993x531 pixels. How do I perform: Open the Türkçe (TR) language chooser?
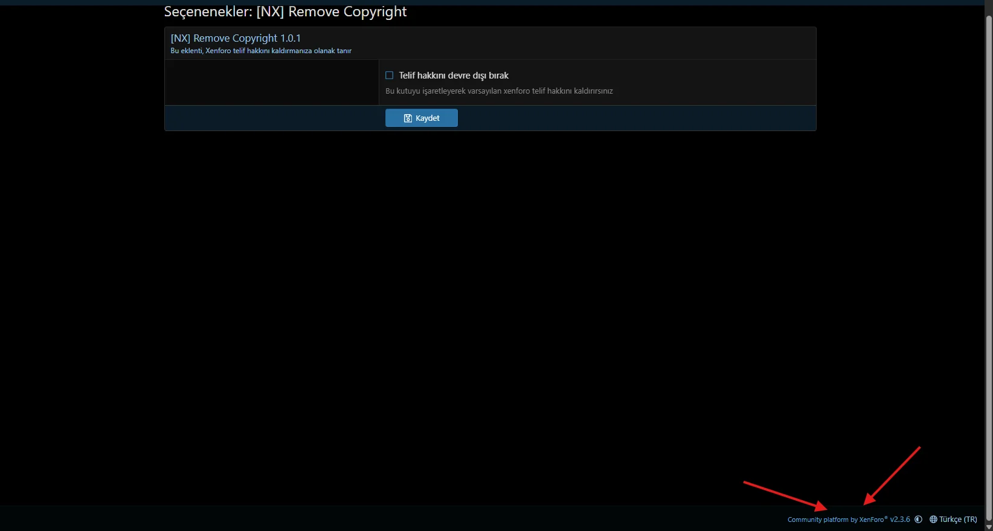pyautogui.click(x=957, y=520)
